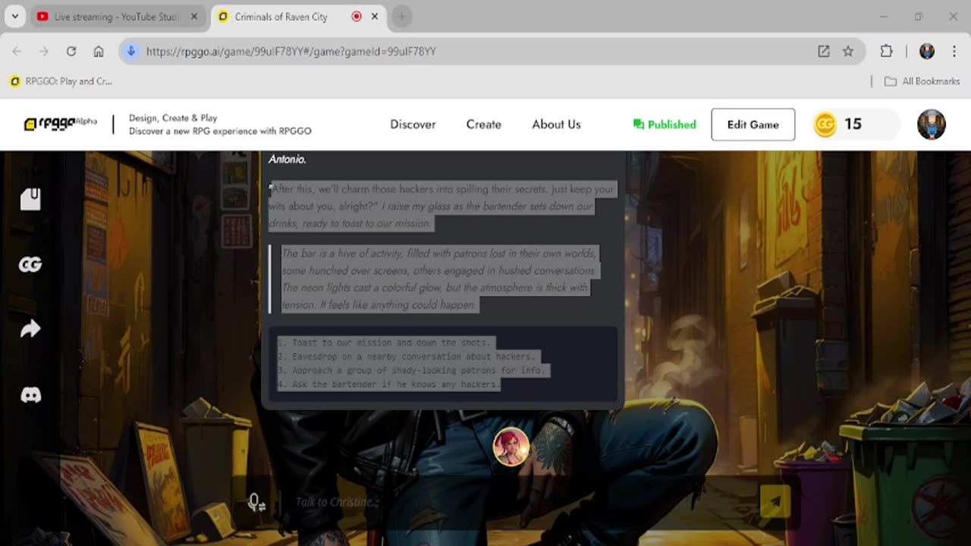The image size is (971, 546).
Task: Send message with yellow paper plane button
Action: coord(775,501)
